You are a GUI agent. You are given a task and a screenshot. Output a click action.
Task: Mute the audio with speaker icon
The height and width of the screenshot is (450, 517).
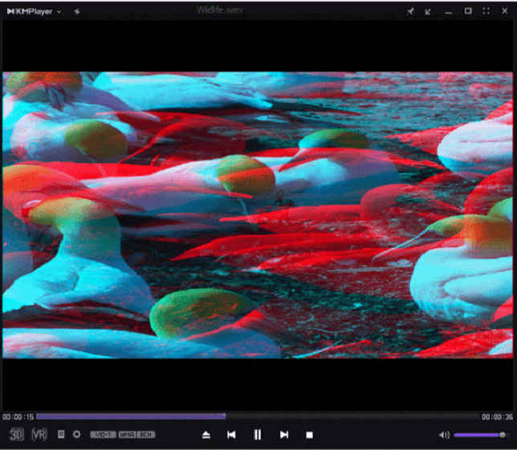tap(444, 435)
